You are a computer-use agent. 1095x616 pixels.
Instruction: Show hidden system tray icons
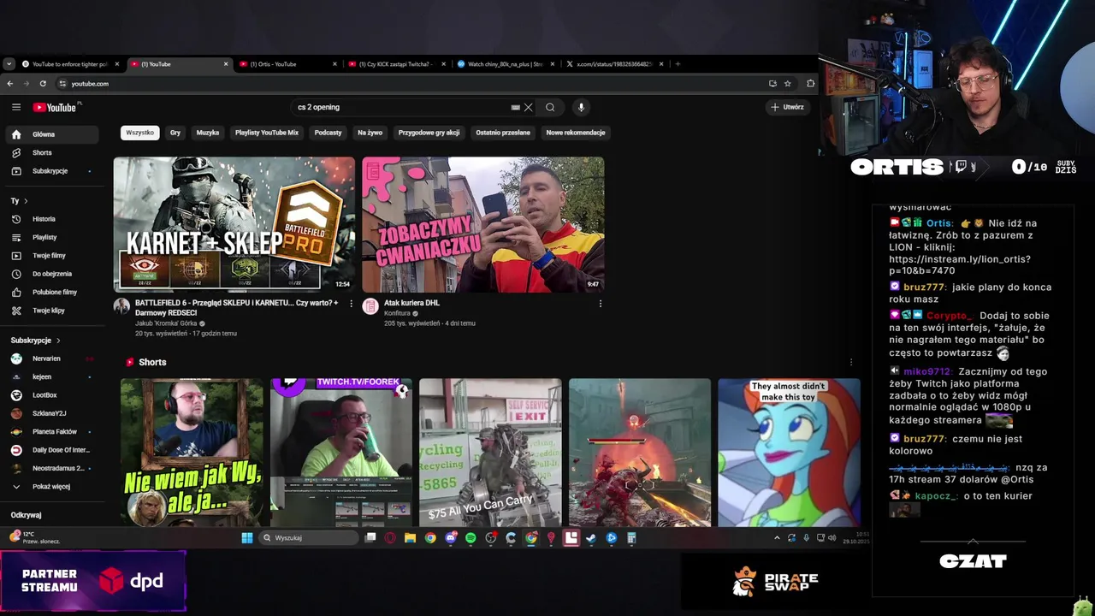[777, 538]
